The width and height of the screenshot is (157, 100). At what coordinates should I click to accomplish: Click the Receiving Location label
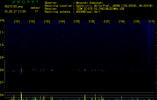[x=58, y=6]
